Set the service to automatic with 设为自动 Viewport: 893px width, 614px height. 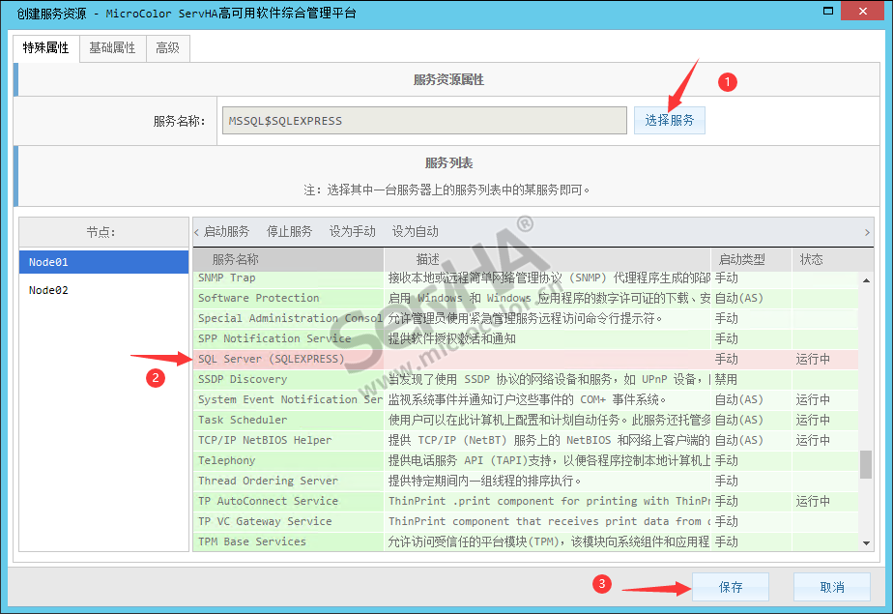[x=415, y=232]
